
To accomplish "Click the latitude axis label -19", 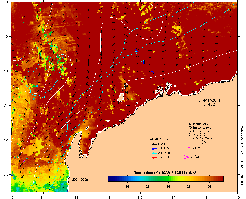I will 6,37.
